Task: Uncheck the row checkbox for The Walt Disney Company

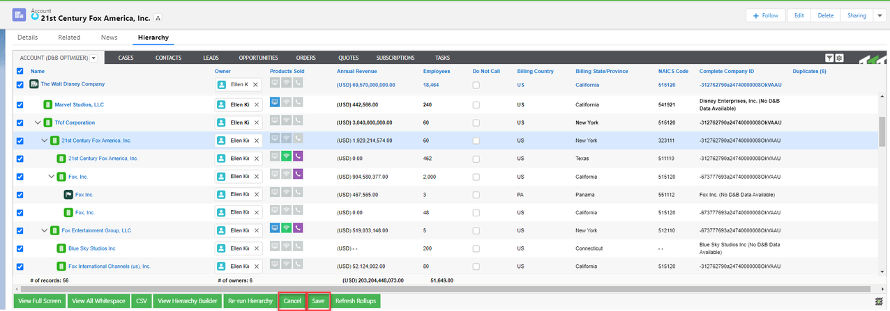Action: pos(20,84)
